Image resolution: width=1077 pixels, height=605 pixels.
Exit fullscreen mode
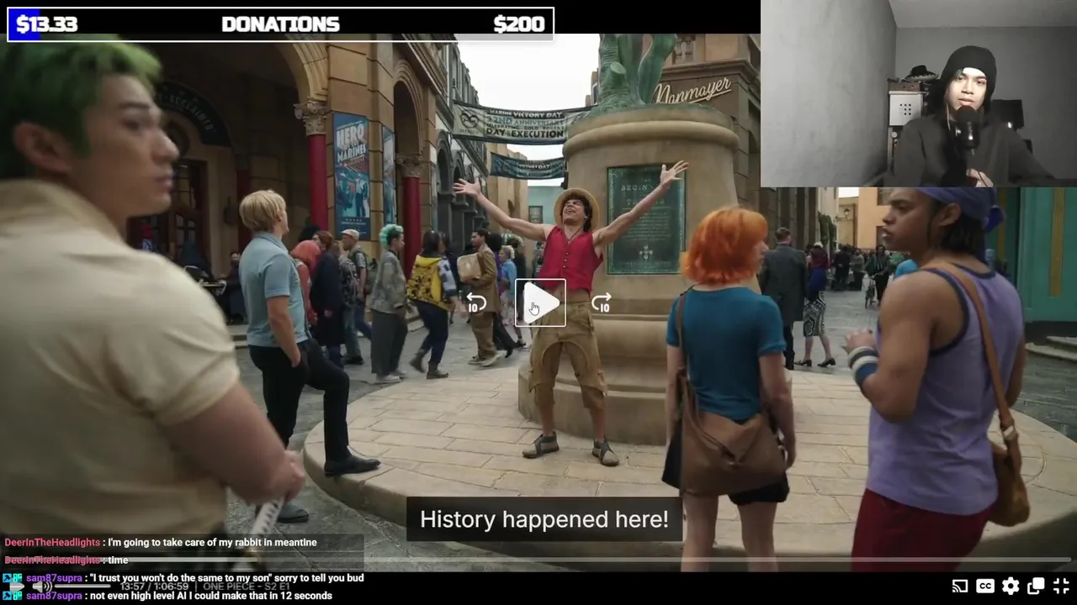[x=1061, y=587]
